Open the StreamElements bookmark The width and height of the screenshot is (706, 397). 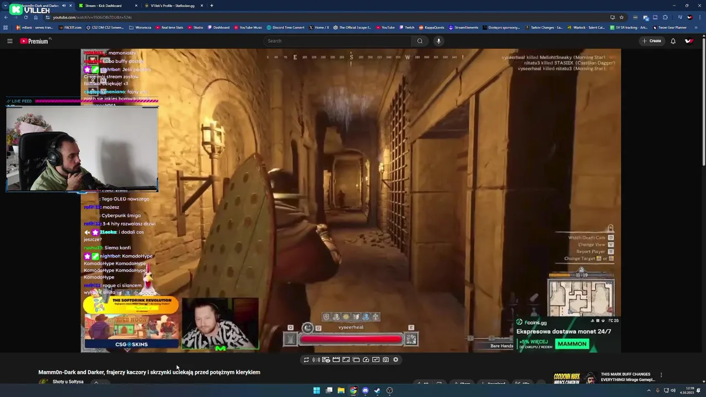463,28
